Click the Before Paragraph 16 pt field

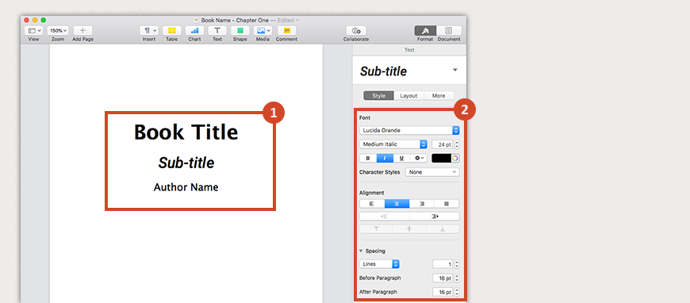443,278
